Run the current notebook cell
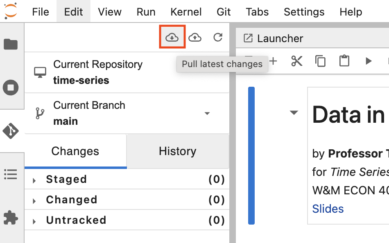The image size is (389, 243). (368, 61)
